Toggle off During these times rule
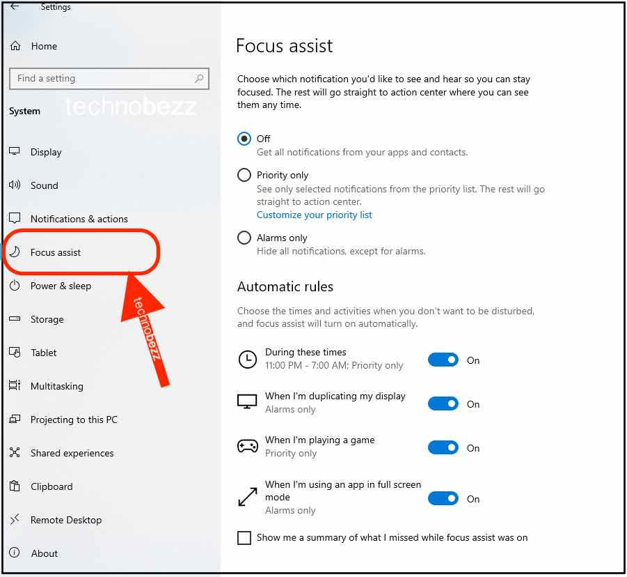This screenshot has width=627, height=577. click(443, 360)
